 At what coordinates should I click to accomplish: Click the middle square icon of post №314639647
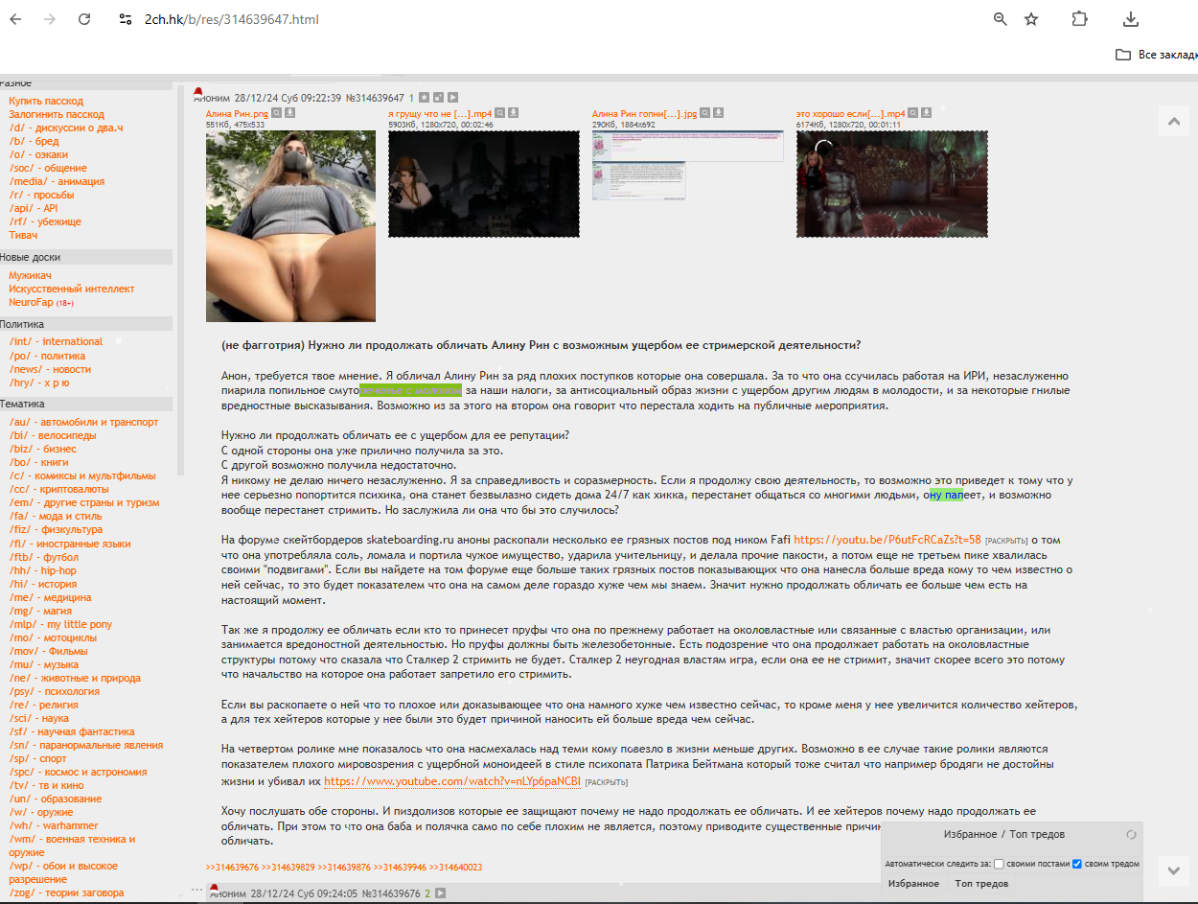(438, 97)
